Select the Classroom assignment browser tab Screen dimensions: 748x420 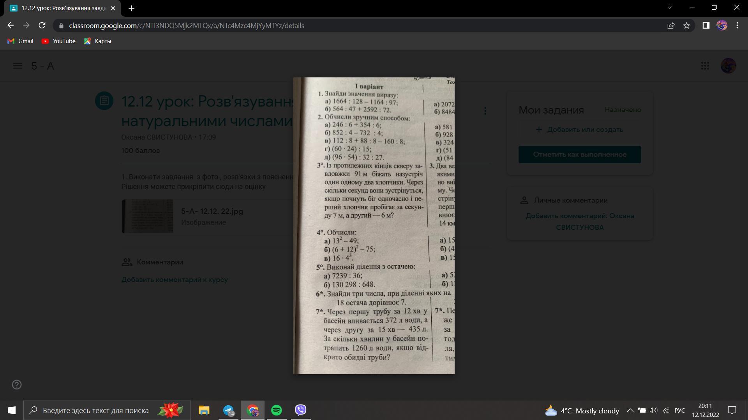tap(62, 8)
